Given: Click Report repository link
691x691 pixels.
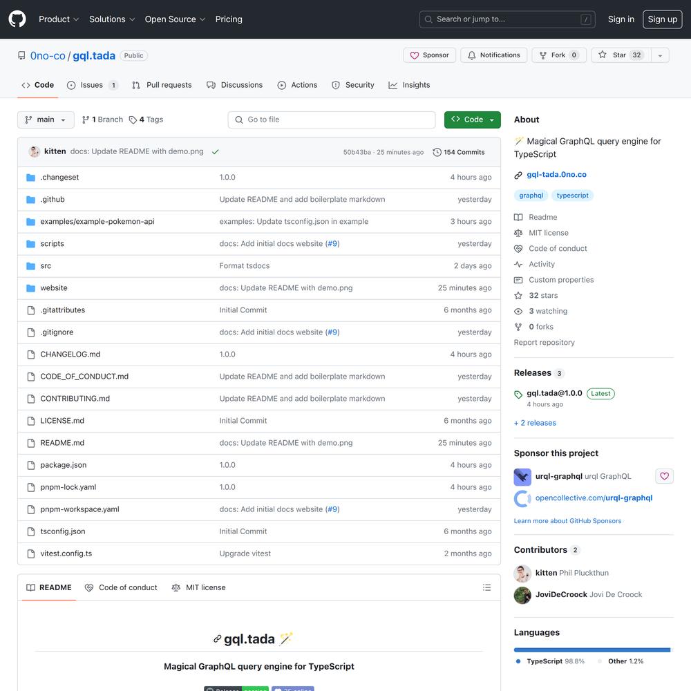Looking at the screenshot, I should (544, 343).
